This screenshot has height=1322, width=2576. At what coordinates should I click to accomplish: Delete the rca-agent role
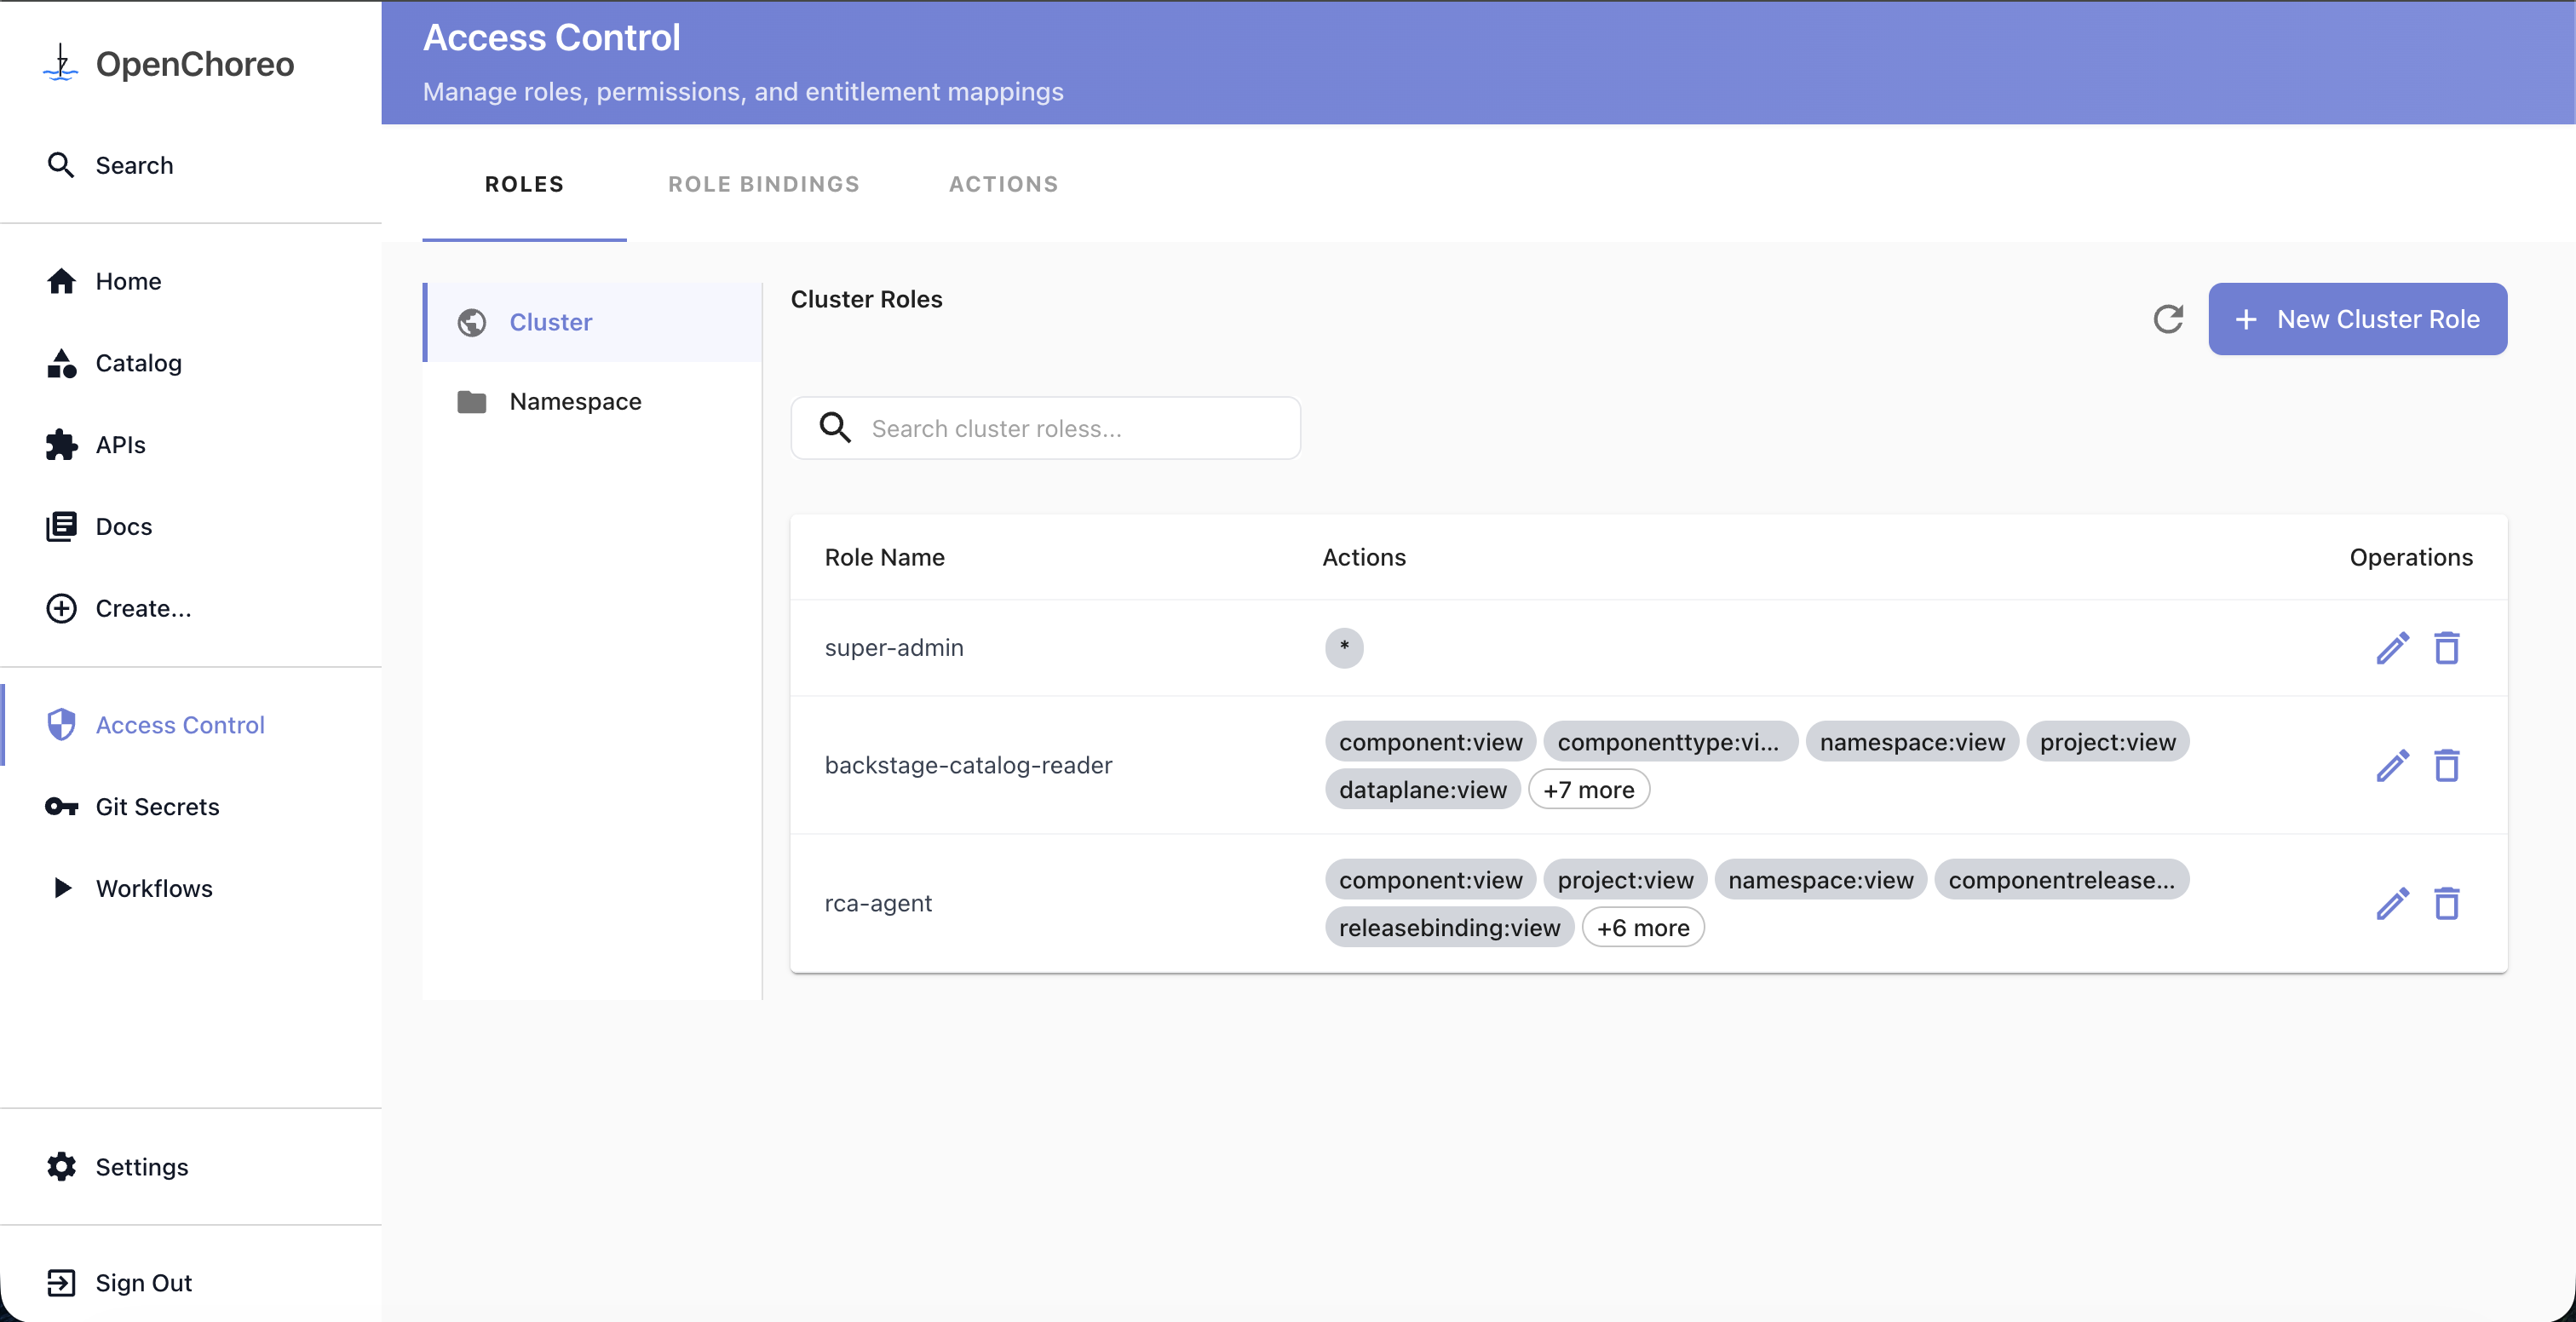2446,904
